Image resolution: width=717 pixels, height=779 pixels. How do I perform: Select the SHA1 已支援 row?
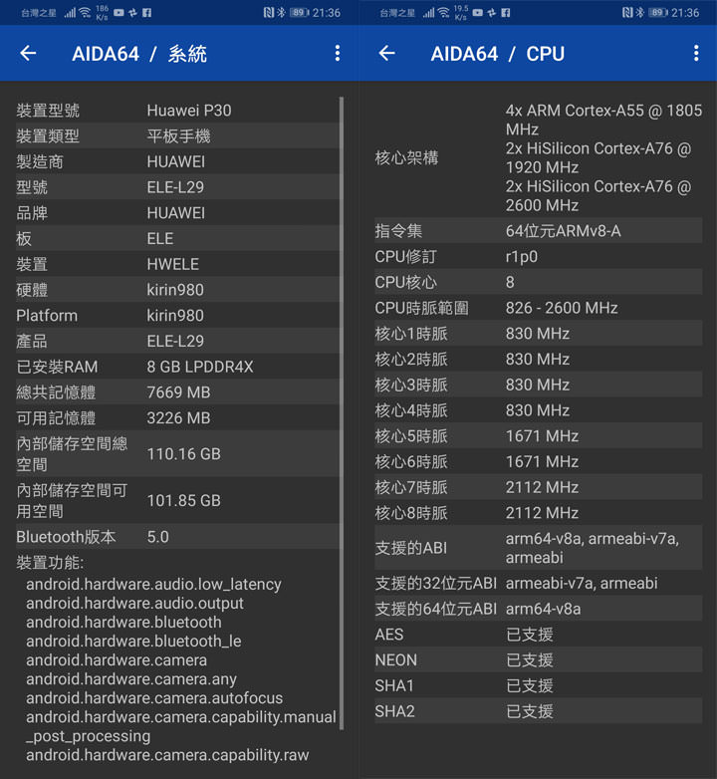[x=538, y=685]
